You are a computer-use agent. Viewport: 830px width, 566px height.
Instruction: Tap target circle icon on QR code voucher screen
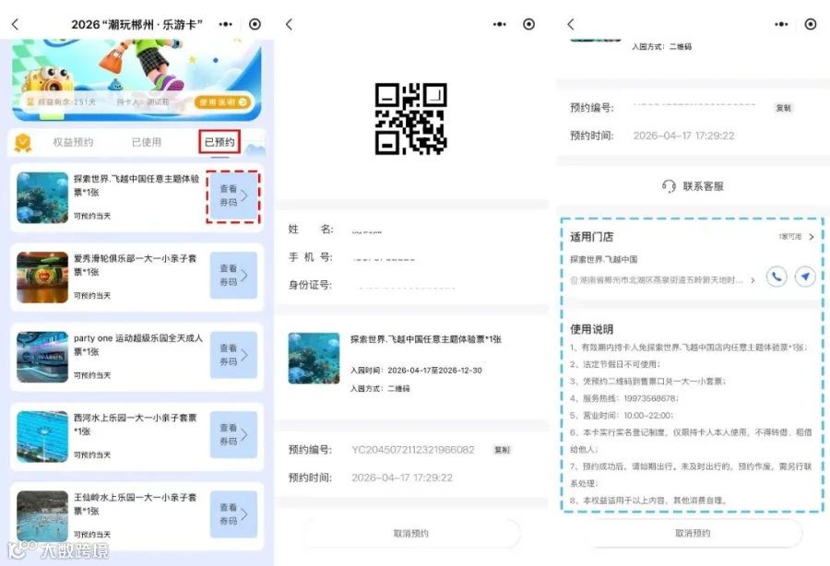[x=528, y=24]
